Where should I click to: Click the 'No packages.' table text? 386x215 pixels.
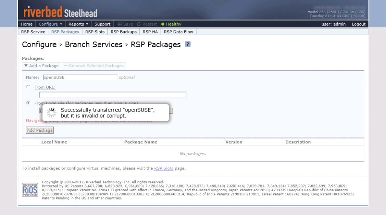(x=193, y=154)
